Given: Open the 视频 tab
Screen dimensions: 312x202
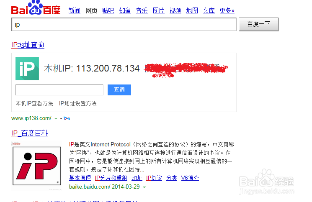Looking at the screenshot, I should tap(175, 10).
